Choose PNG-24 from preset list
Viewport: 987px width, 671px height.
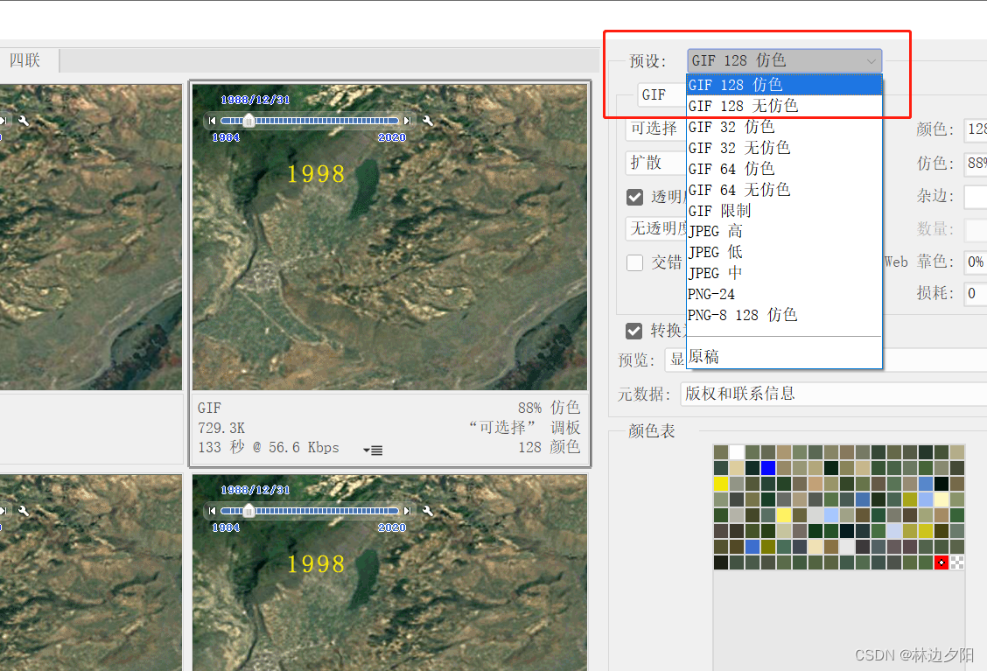coord(784,294)
